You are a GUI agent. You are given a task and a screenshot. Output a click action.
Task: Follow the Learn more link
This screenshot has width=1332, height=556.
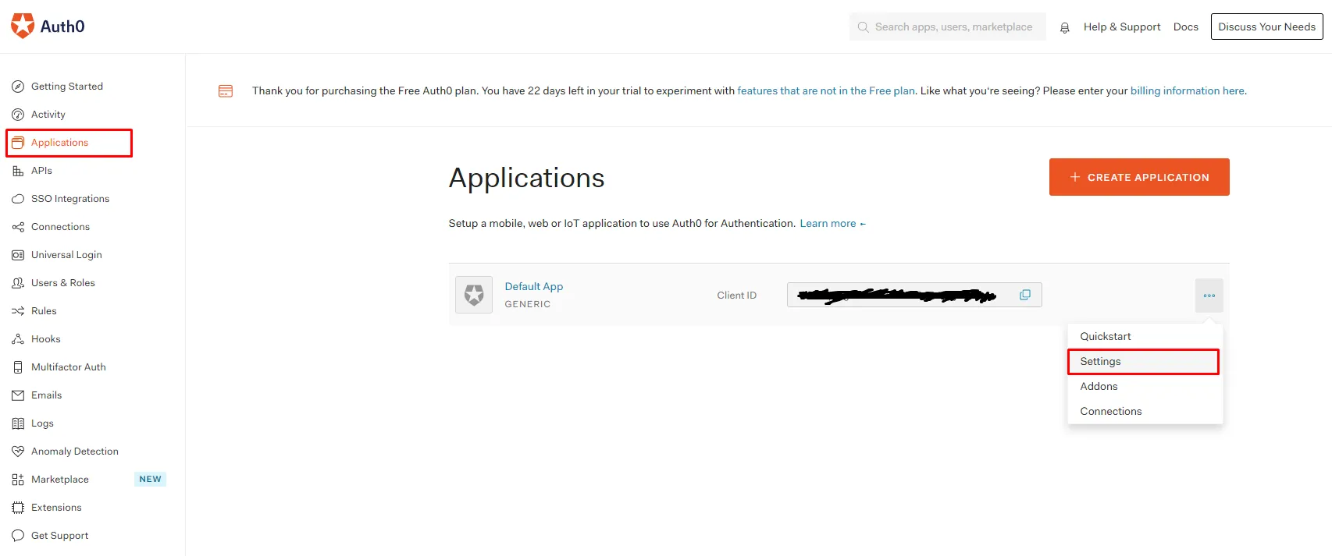tap(832, 224)
